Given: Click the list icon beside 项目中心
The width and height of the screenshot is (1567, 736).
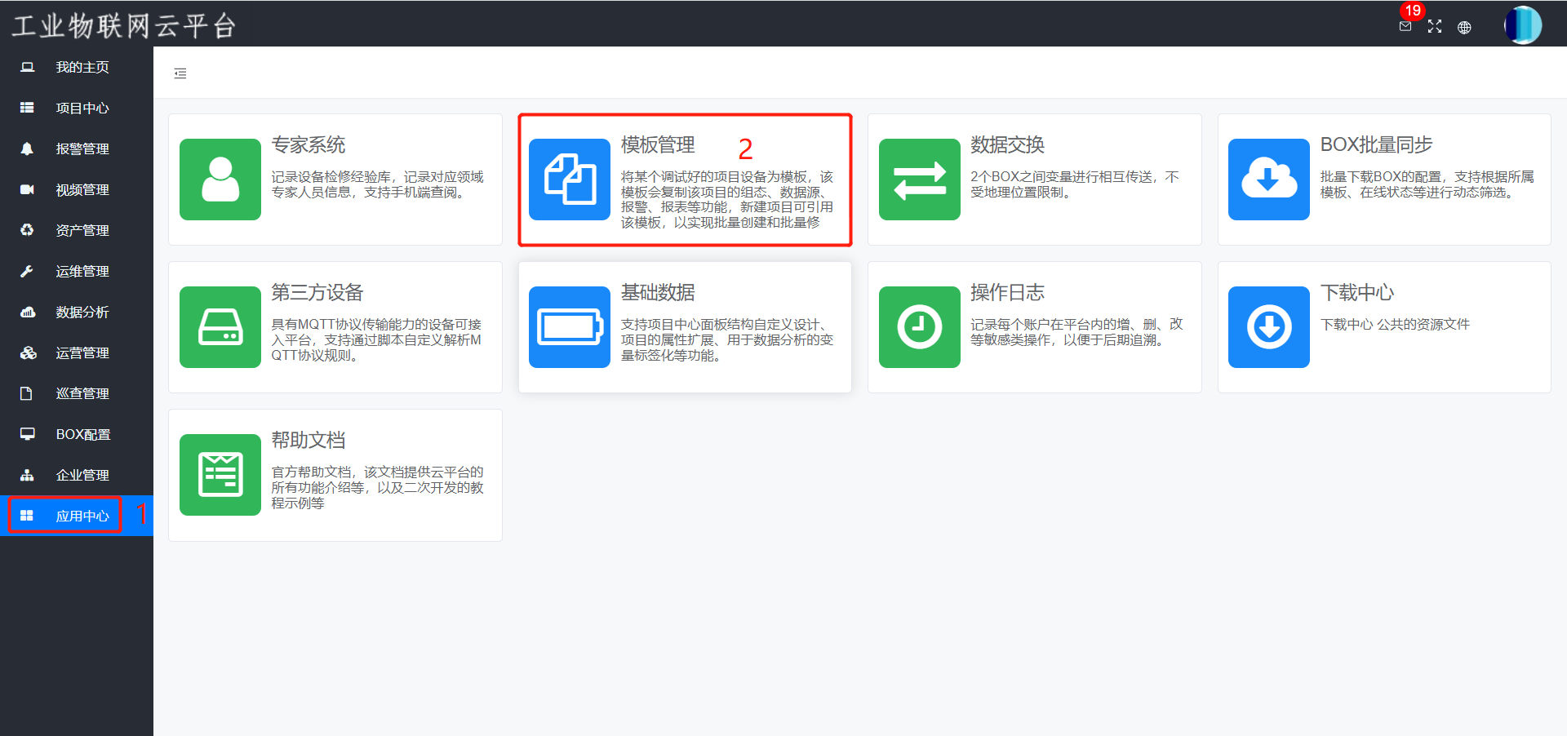Looking at the screenshot, I should pos(27,108).
